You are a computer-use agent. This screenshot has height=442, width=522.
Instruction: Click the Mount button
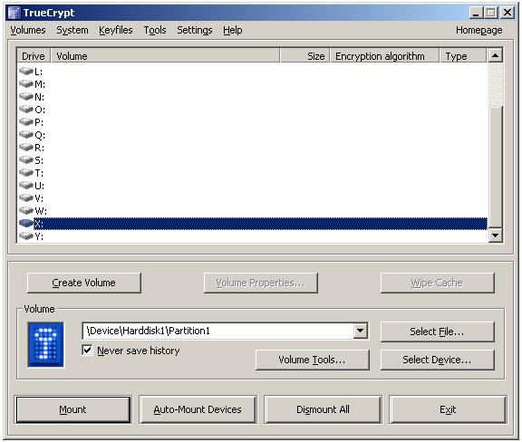tap(72, 409)
